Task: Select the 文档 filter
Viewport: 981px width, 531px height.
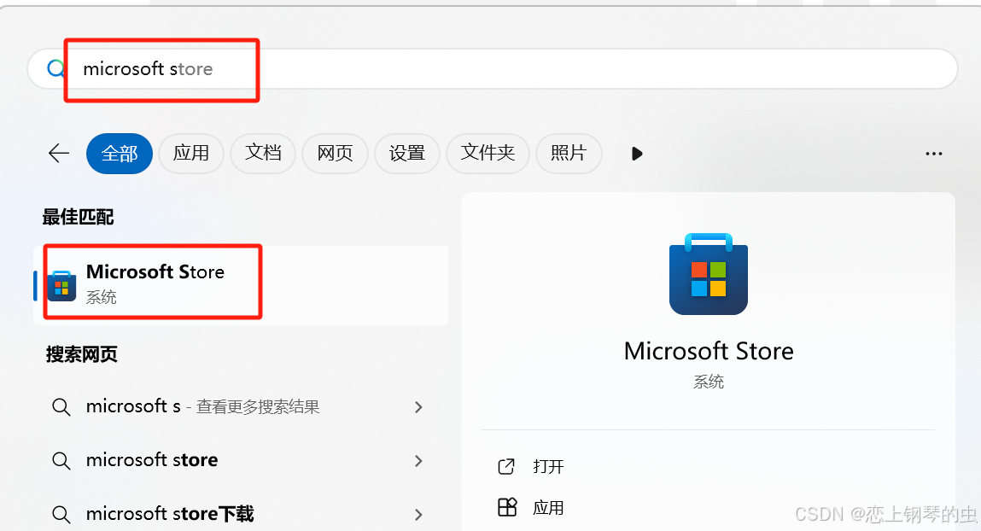Action: tap(263, 154)
